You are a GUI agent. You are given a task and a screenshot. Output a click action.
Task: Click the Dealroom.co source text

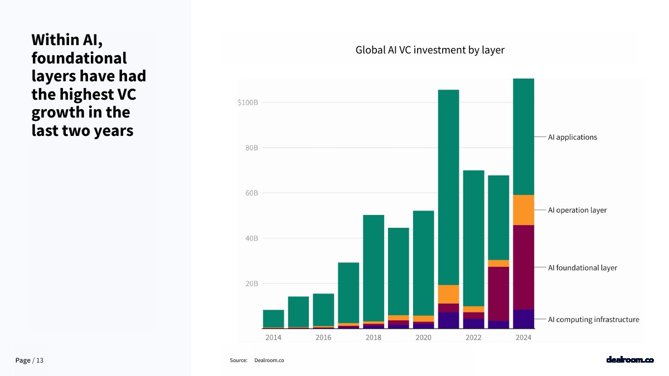pos(269,360)
